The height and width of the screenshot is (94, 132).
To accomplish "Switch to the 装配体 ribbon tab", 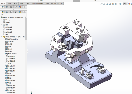I will pyautogui.click(x=3, y=3).
